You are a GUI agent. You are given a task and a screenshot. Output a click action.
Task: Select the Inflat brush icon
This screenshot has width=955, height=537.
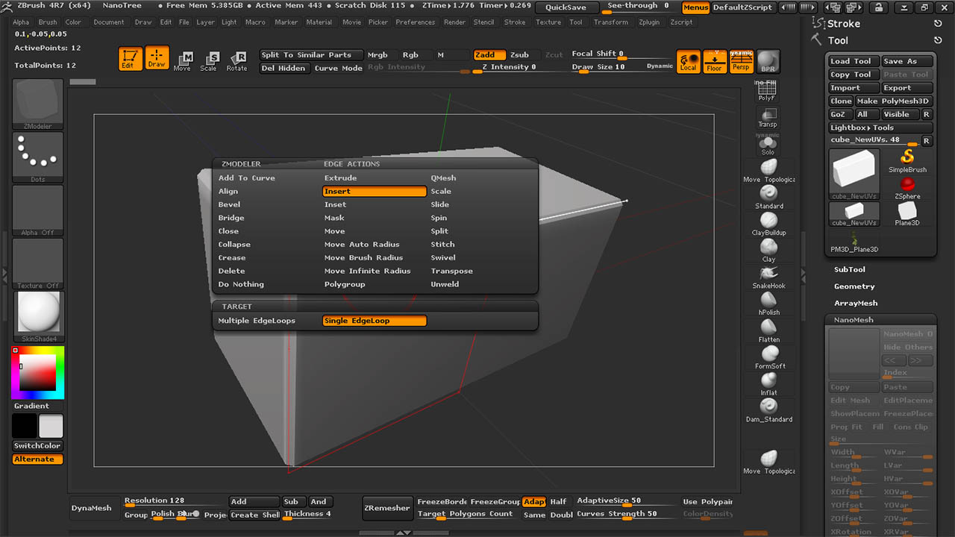(768, 385)
